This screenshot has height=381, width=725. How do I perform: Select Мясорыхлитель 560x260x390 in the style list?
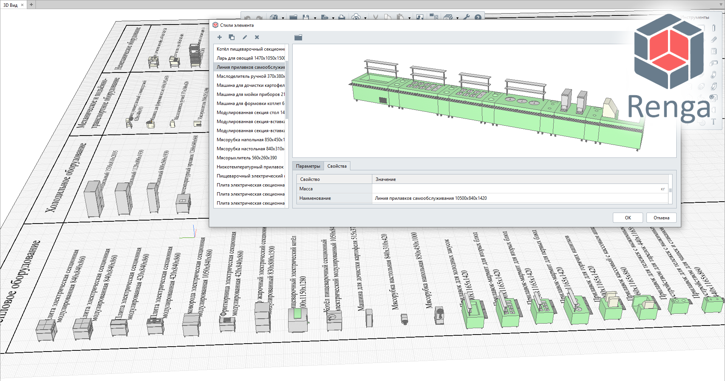[247, 158]
